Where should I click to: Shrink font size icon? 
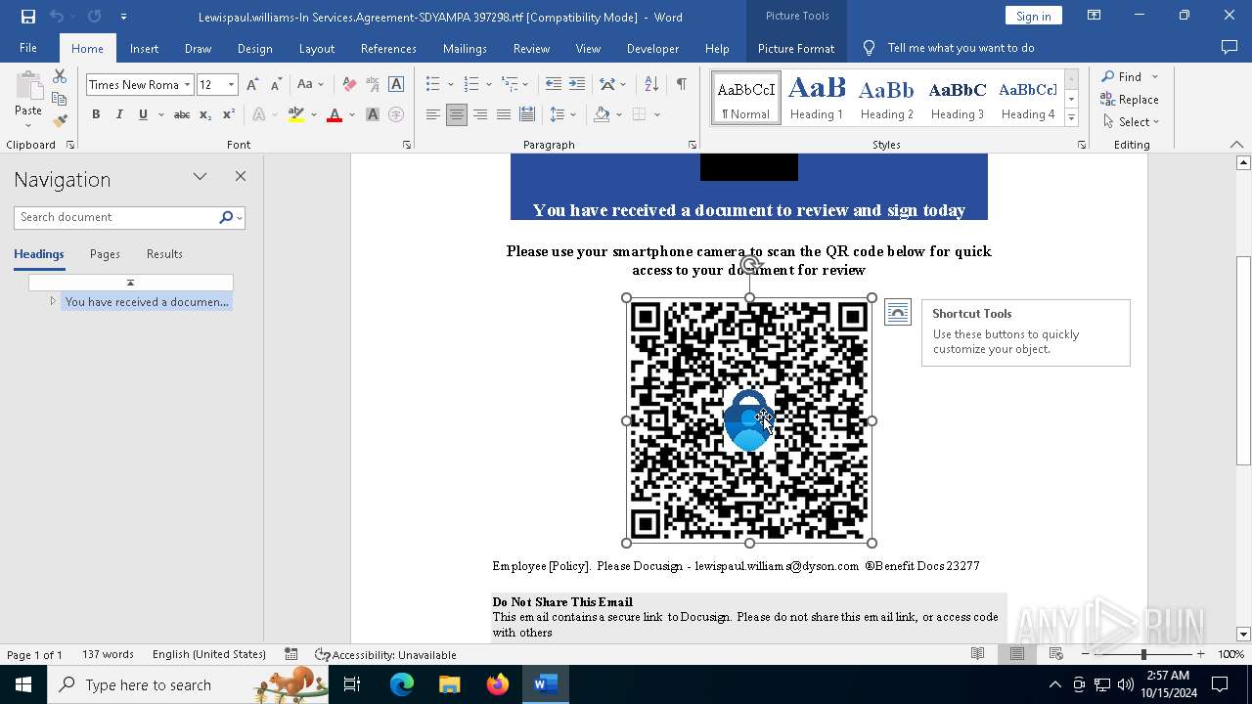tap(276, 85)
